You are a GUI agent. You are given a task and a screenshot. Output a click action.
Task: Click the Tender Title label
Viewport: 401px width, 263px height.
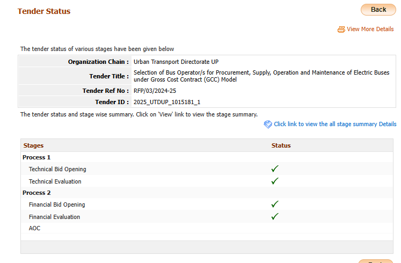[109, 76]
